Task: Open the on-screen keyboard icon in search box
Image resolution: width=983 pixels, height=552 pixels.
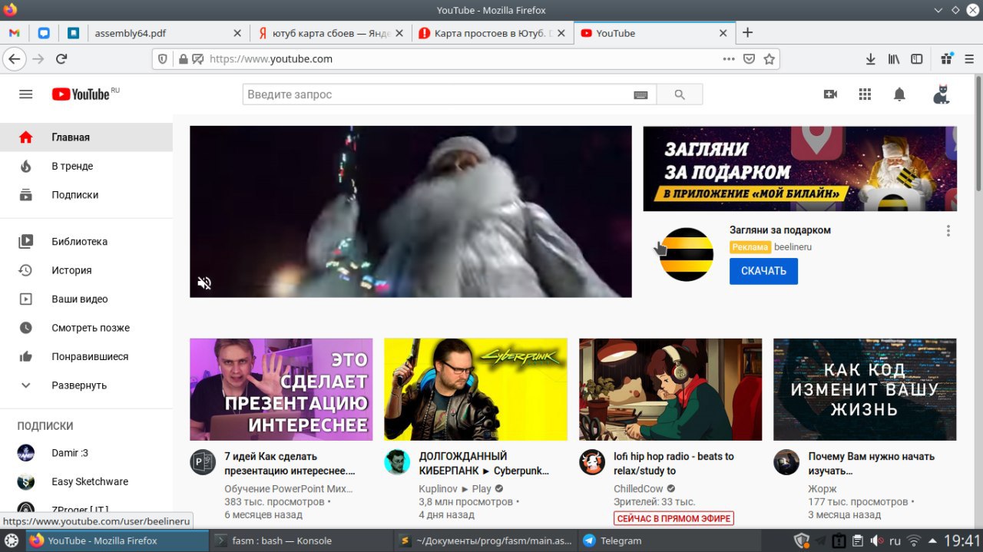Action: tap(640, 94)
